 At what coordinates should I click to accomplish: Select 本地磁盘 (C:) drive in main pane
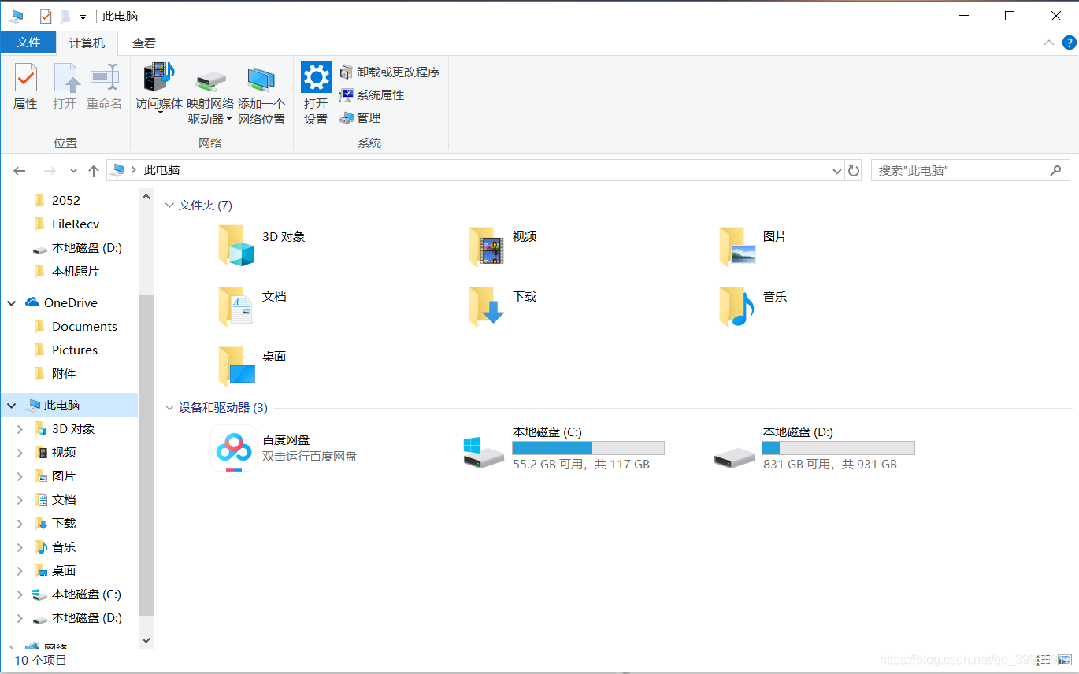click(564, 448)
